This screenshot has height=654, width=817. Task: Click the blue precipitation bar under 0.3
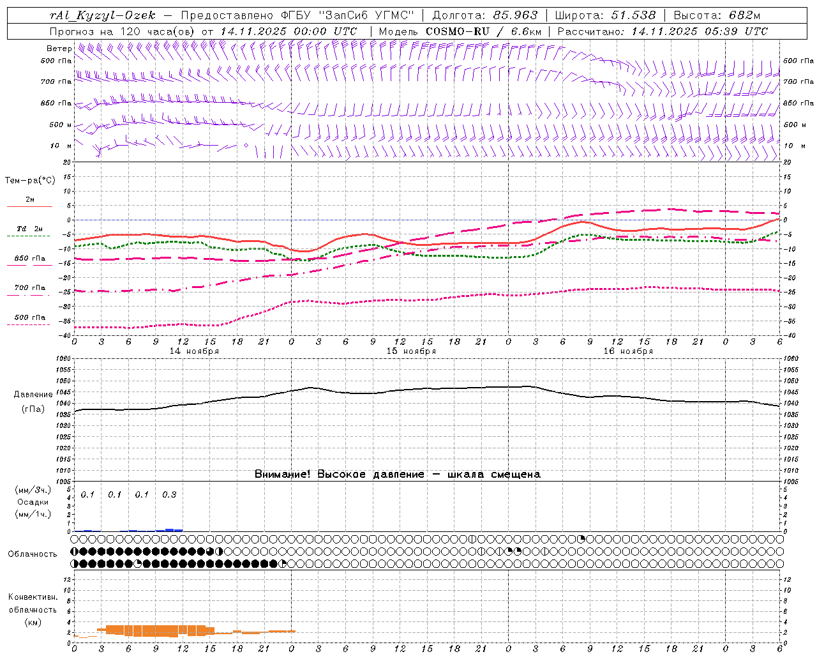pyautogui.click(x=169, y=529)
